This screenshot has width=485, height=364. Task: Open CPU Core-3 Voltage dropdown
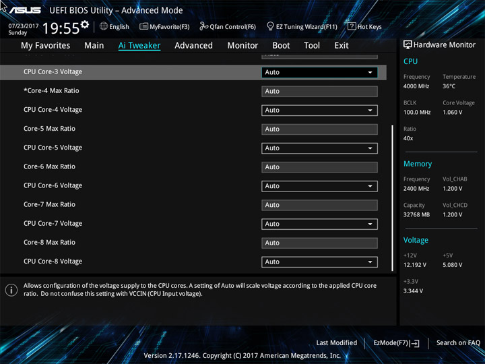319,72
